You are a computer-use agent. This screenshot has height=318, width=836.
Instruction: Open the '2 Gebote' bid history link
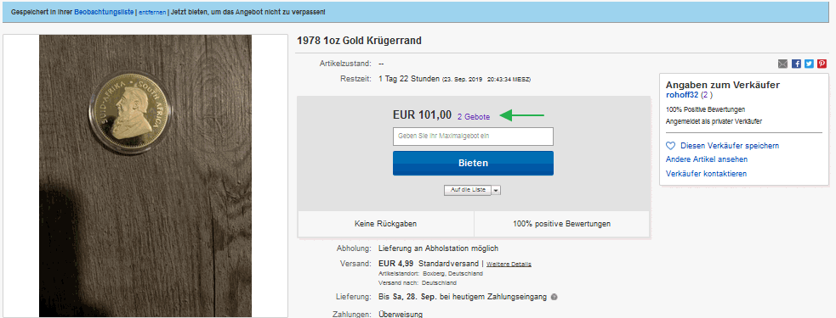point(474,116)
